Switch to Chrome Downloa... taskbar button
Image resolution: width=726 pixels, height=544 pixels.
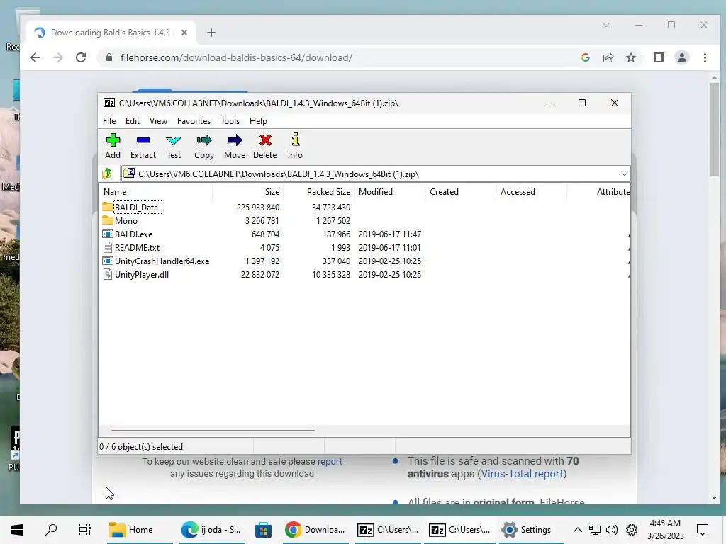point(315,530)
